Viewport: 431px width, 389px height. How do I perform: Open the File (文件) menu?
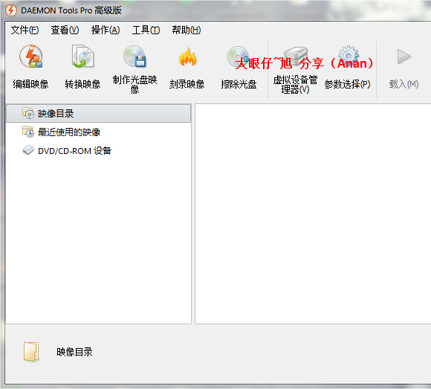click(25, 30)
